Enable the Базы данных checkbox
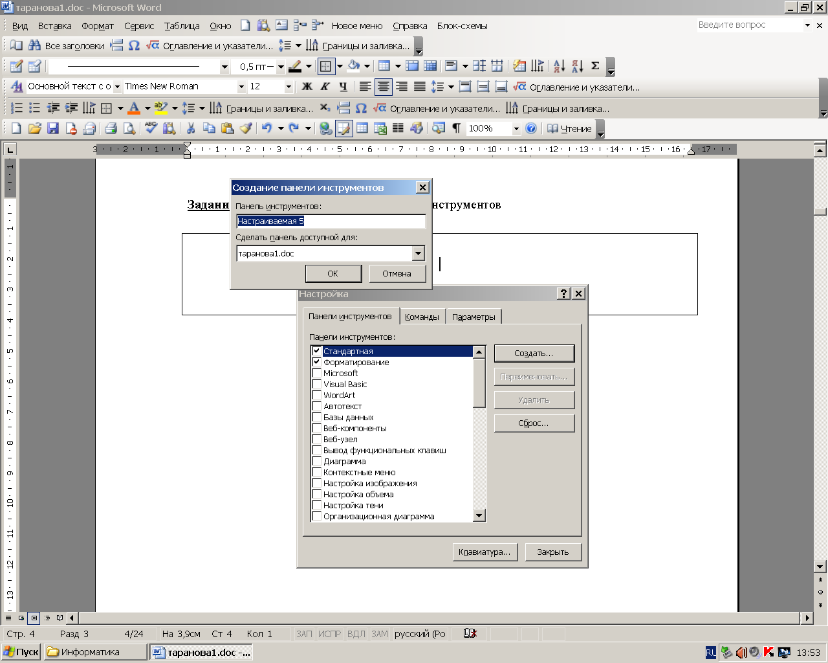This screenshot has width=828, height=663. (x=317, y=417)
